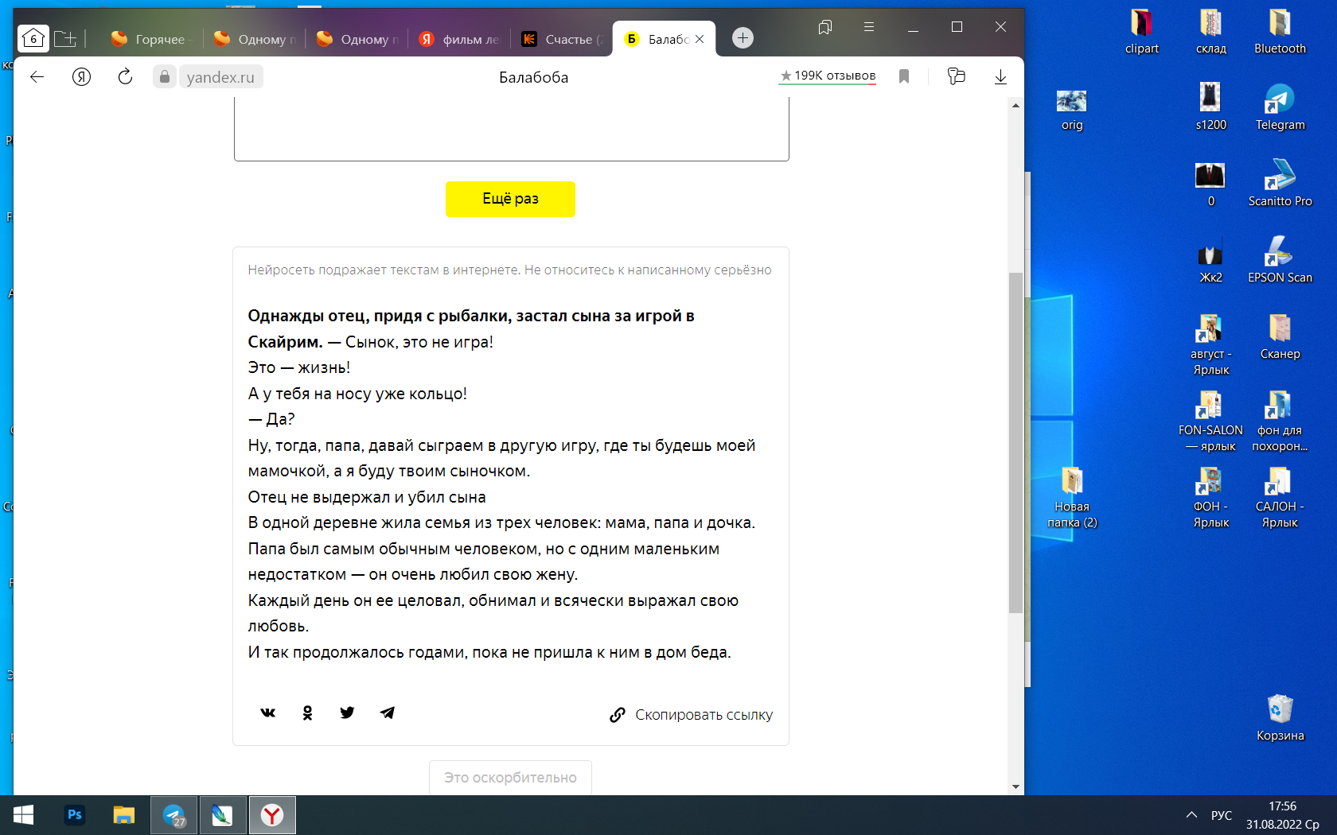Select the август - Ярлык desktop shortcut
The width and height of the screenshot is (1337, 835).
click(1211, 345)
